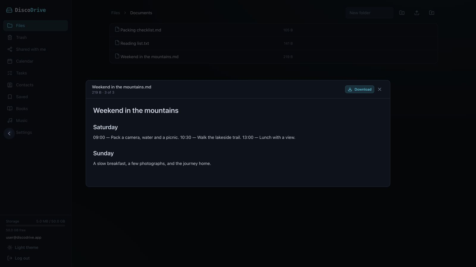Open the Books section
The height and width of the screenshot is (267, 476).
35,109
